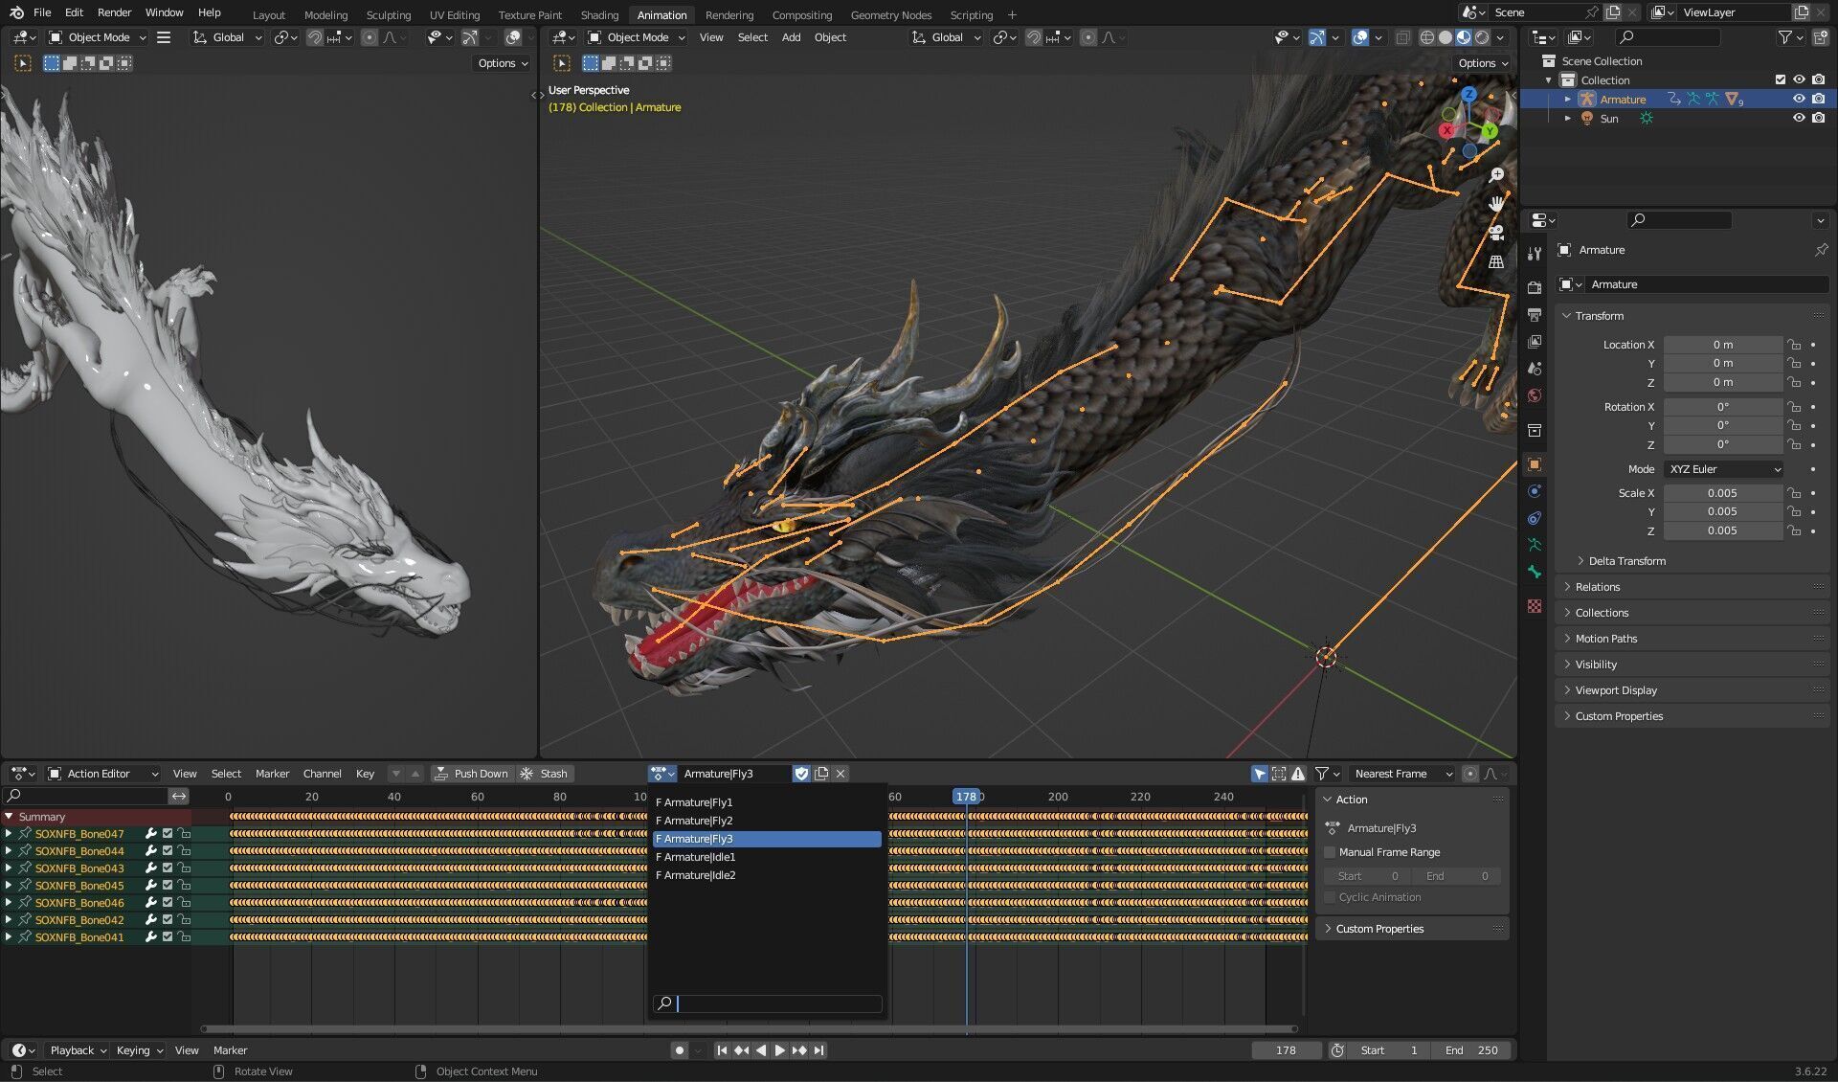Expand the SOXNFB_Bone045 channel group
Screen dimensions: 1838x1082
[9, 886]
